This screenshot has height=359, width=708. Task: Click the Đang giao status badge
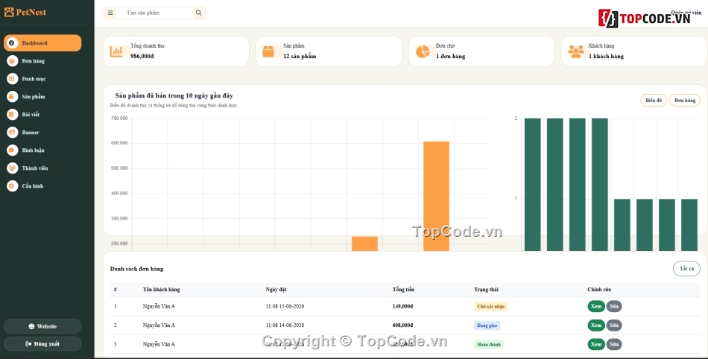[x=487, y=325]
